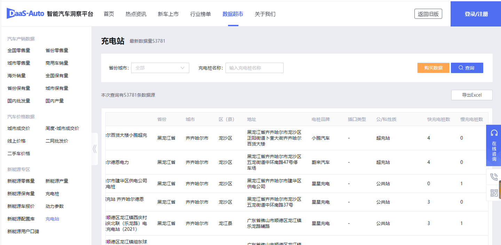Click the phone contact icon
501x245 pixels.
[494, 177]
